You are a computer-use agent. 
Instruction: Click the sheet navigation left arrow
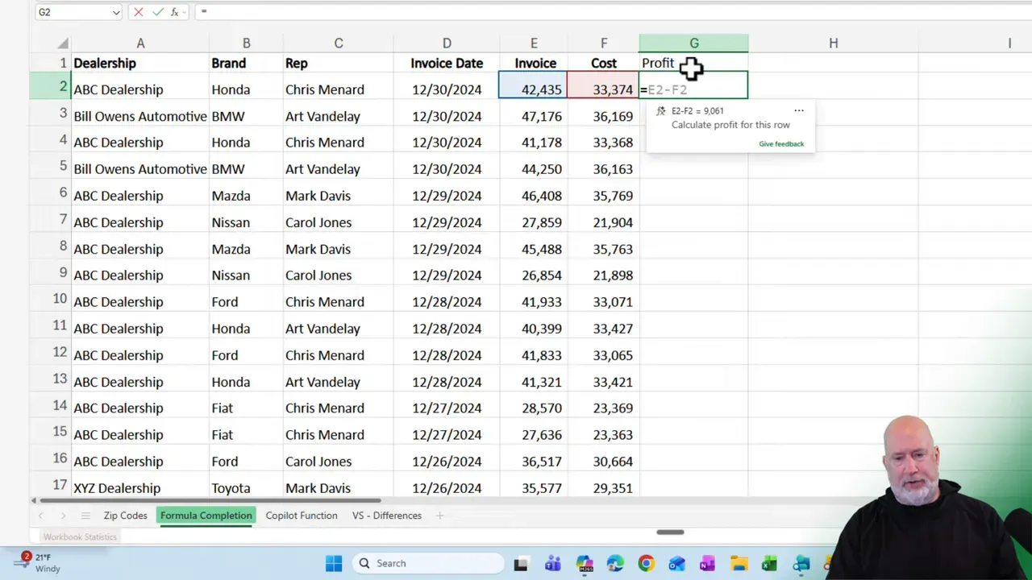pos(40,516)
